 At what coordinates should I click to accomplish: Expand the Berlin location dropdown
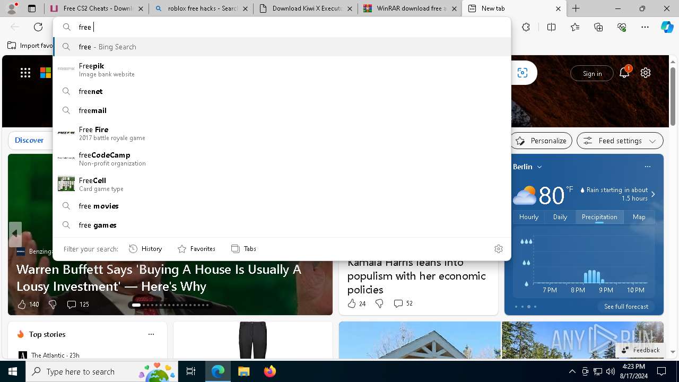[x=539, y=167]
